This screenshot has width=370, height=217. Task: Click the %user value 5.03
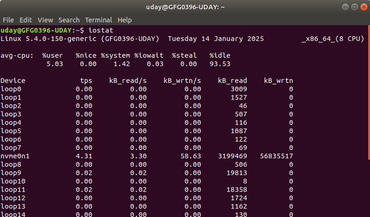click(55, 64)
